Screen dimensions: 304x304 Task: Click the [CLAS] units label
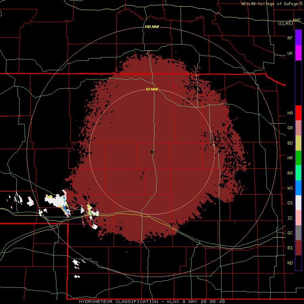point(285,24)
